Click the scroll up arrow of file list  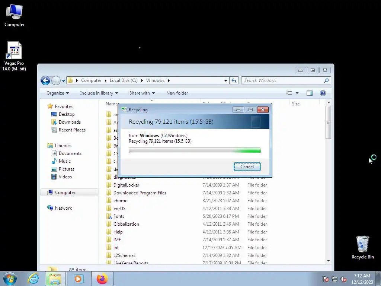(x=328, y=103)
